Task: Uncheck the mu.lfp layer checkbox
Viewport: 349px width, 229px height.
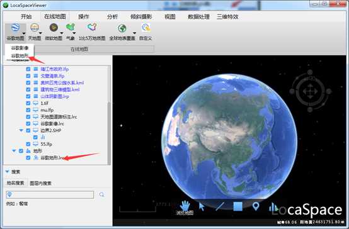Action: (x=28, y=110)
